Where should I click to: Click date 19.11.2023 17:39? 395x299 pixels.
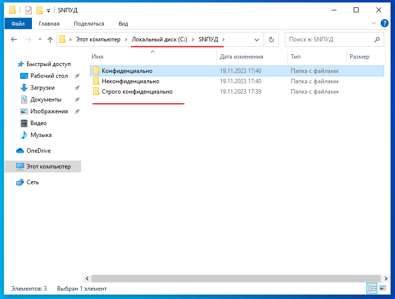(241, 92)
